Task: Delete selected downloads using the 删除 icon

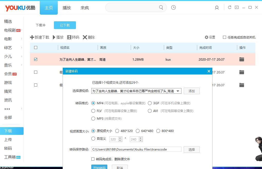Action: [89, 37]
